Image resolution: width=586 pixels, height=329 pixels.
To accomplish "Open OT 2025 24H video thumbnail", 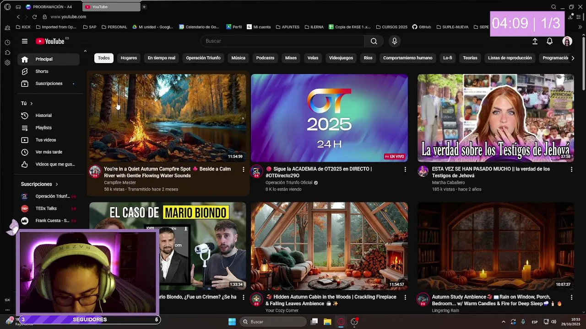I will pyautogui.click(x=329, y=118).
